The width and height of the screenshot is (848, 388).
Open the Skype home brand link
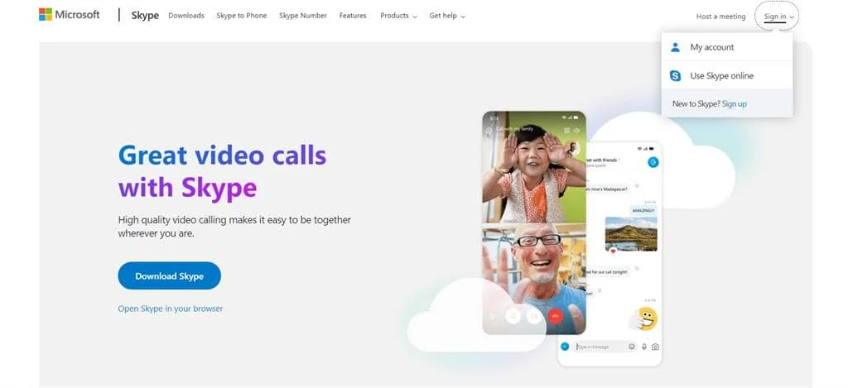point(145,16)
